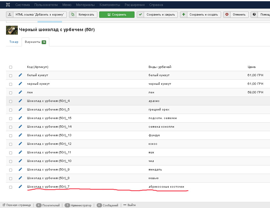Edit the кешью variant pencil icon

pos(20,178)
